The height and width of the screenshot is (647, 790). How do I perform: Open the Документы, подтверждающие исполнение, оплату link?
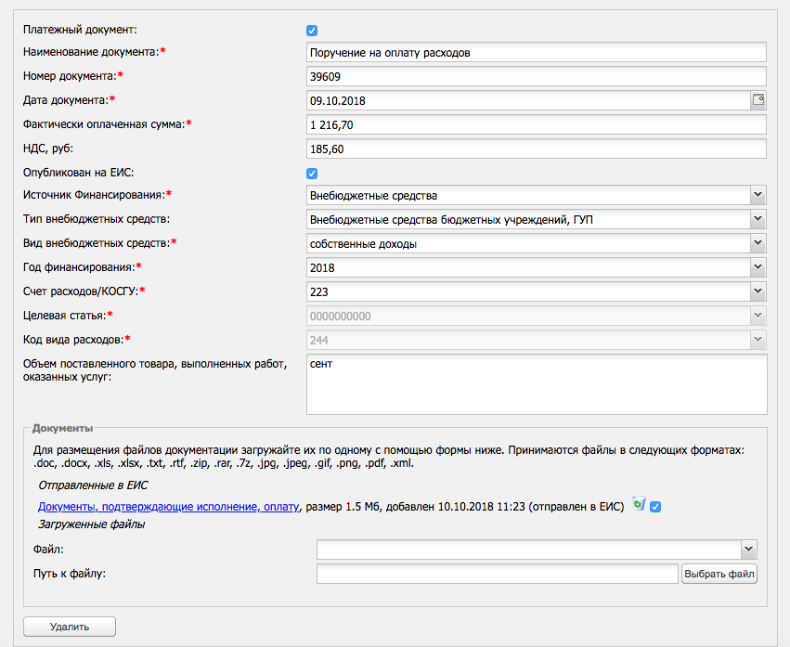click(x=168, y=507)
